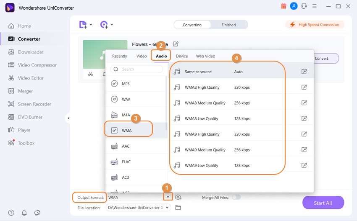Choose MP3 format
Screen dimensions: 357x221
point(136,84)
